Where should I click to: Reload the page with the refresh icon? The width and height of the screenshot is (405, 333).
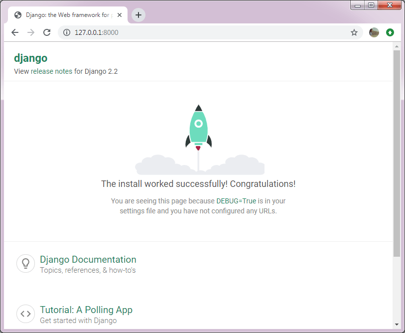click(47, 32)
